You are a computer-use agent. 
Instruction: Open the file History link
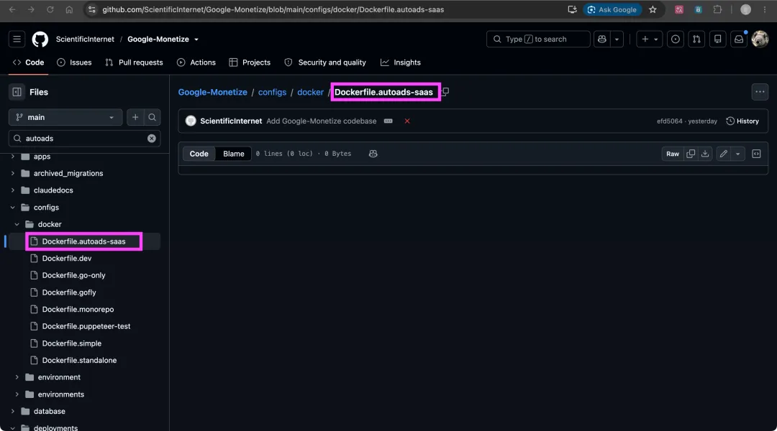pos(742,121)
